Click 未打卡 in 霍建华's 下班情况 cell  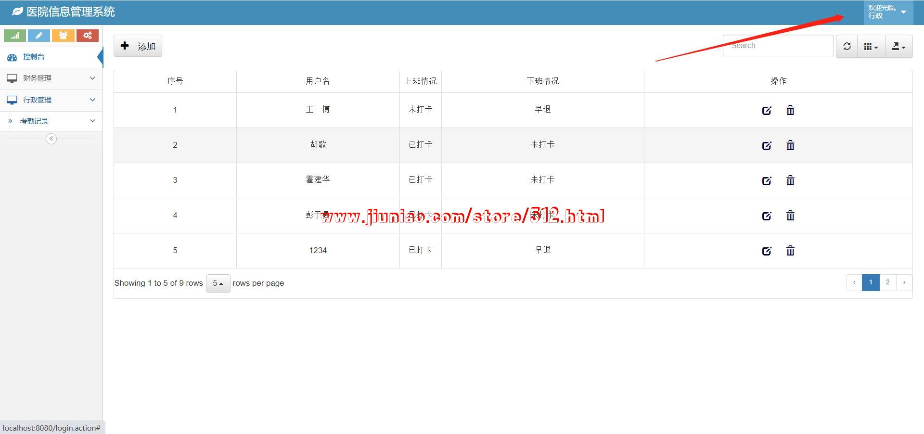pyautogui.click(x=543, y=180)
